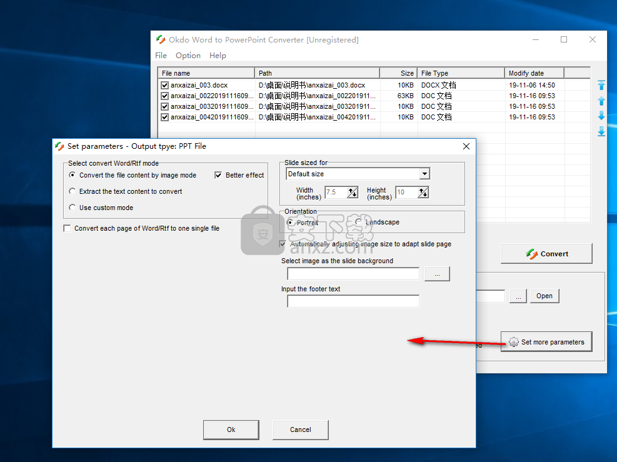Select the 63KB size cell
The height and width of the screenshot is (462, 617).
pyautogui.click(x=405, y=96)
